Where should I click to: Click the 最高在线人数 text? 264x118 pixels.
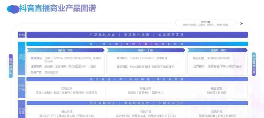pyautogui.click(x=67, y=116)
